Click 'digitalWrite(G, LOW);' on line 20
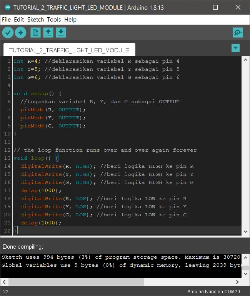Image resolution: width=250 pixels, height=296 pixels. click(57, 215)
